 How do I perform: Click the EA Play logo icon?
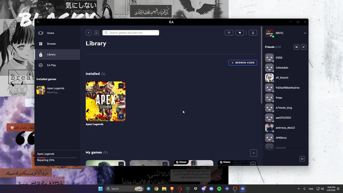41,65
